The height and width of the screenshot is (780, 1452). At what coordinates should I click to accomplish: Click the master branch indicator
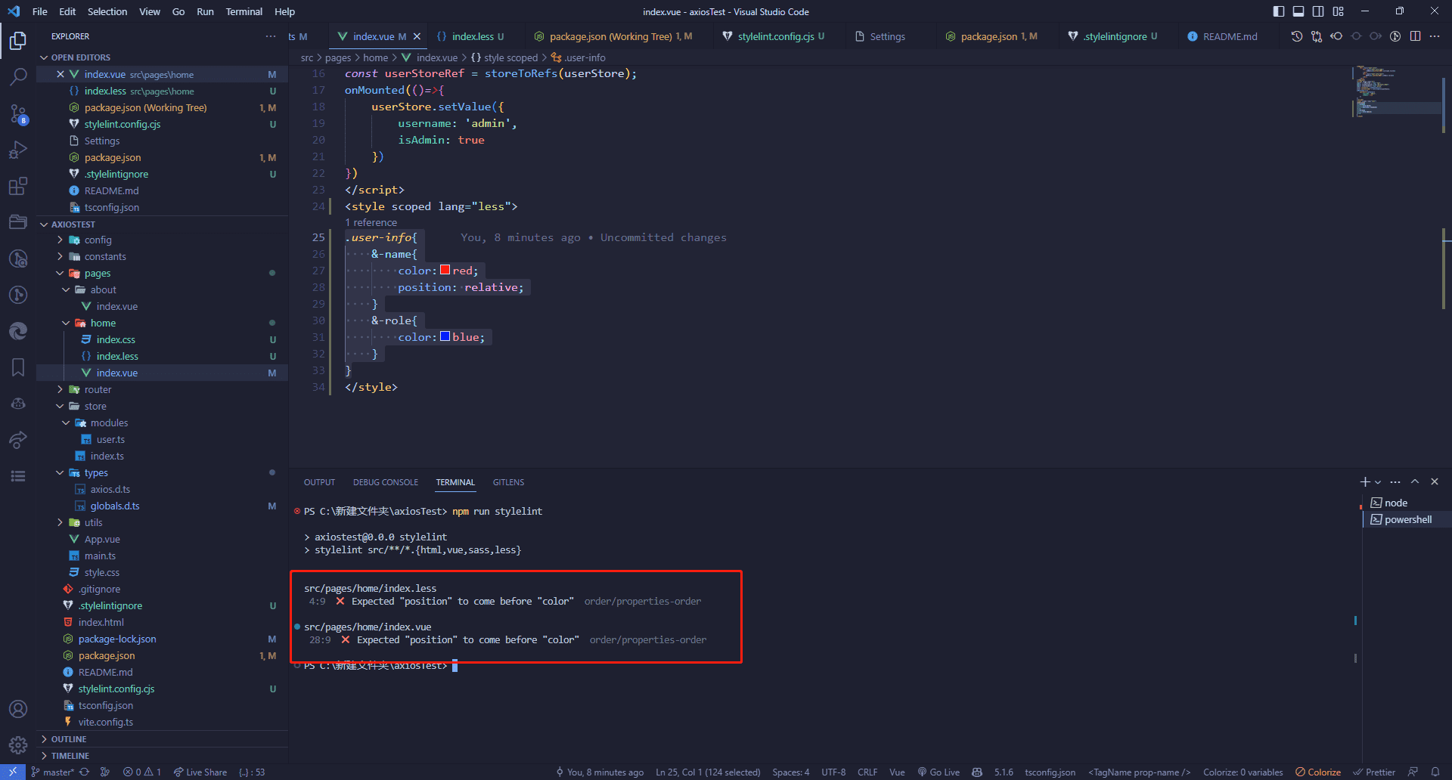[52, 772]
